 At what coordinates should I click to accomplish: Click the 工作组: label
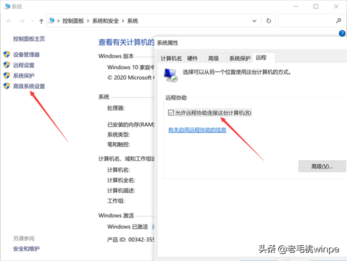116,201
